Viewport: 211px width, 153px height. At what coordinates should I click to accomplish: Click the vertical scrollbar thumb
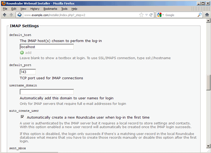coord(208,82)
